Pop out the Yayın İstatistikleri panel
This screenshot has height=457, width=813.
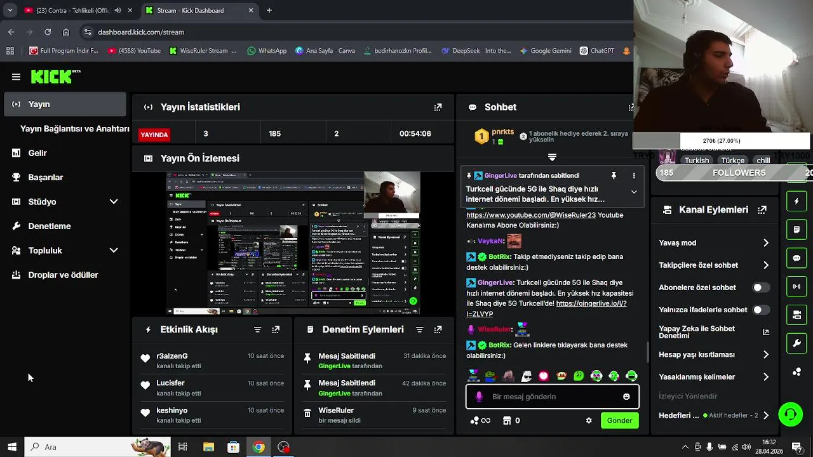point(438,107)
